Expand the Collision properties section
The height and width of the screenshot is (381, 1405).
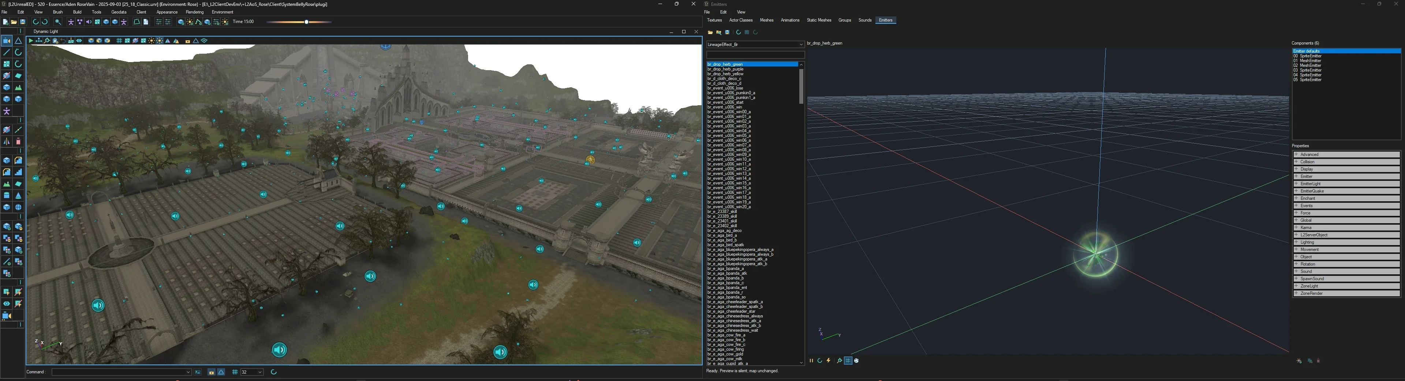[1346, 162]
